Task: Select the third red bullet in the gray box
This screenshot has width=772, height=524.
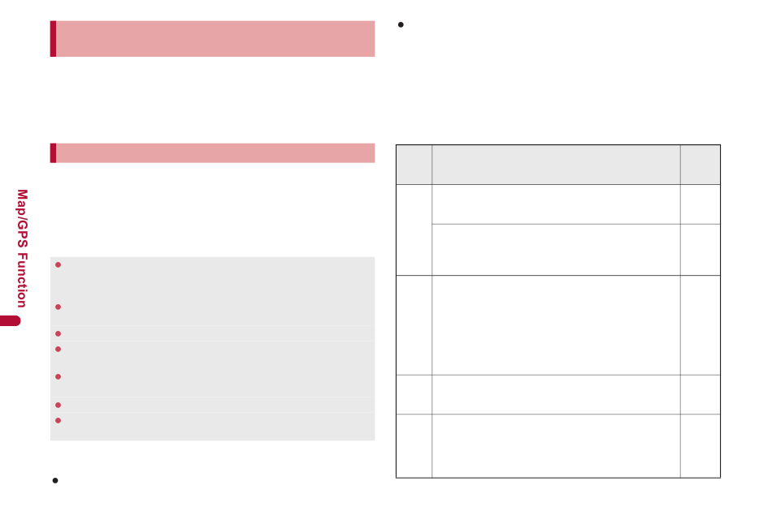Action: tap(58, 333)
